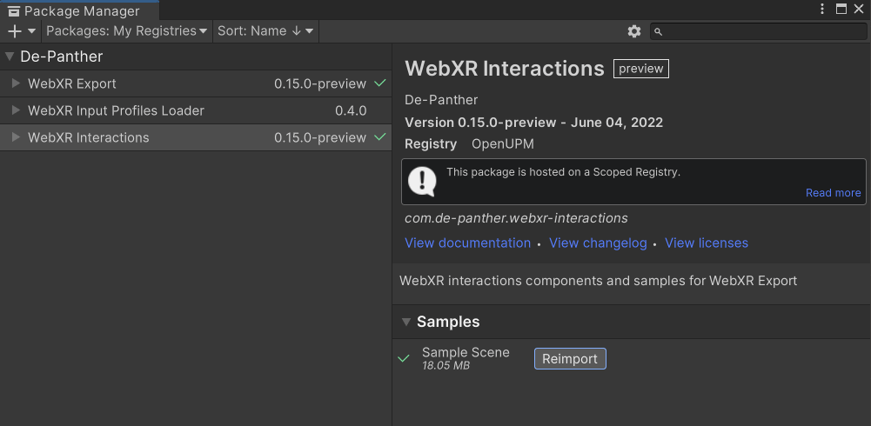The image size is (871, 426).
Task: Collapse the Samples section
Action: click(x=406, y=322)
